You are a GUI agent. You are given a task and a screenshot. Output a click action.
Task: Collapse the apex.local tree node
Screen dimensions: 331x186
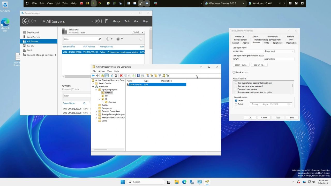(x=93, y=86)
